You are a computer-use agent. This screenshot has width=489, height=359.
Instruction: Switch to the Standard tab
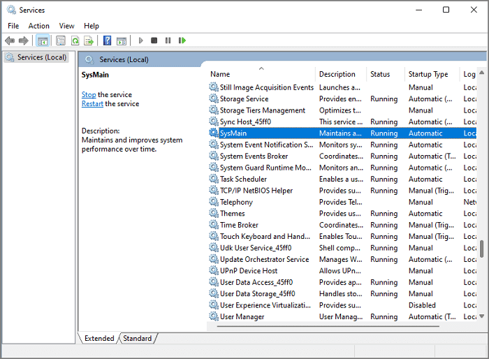tap(137, 338)
